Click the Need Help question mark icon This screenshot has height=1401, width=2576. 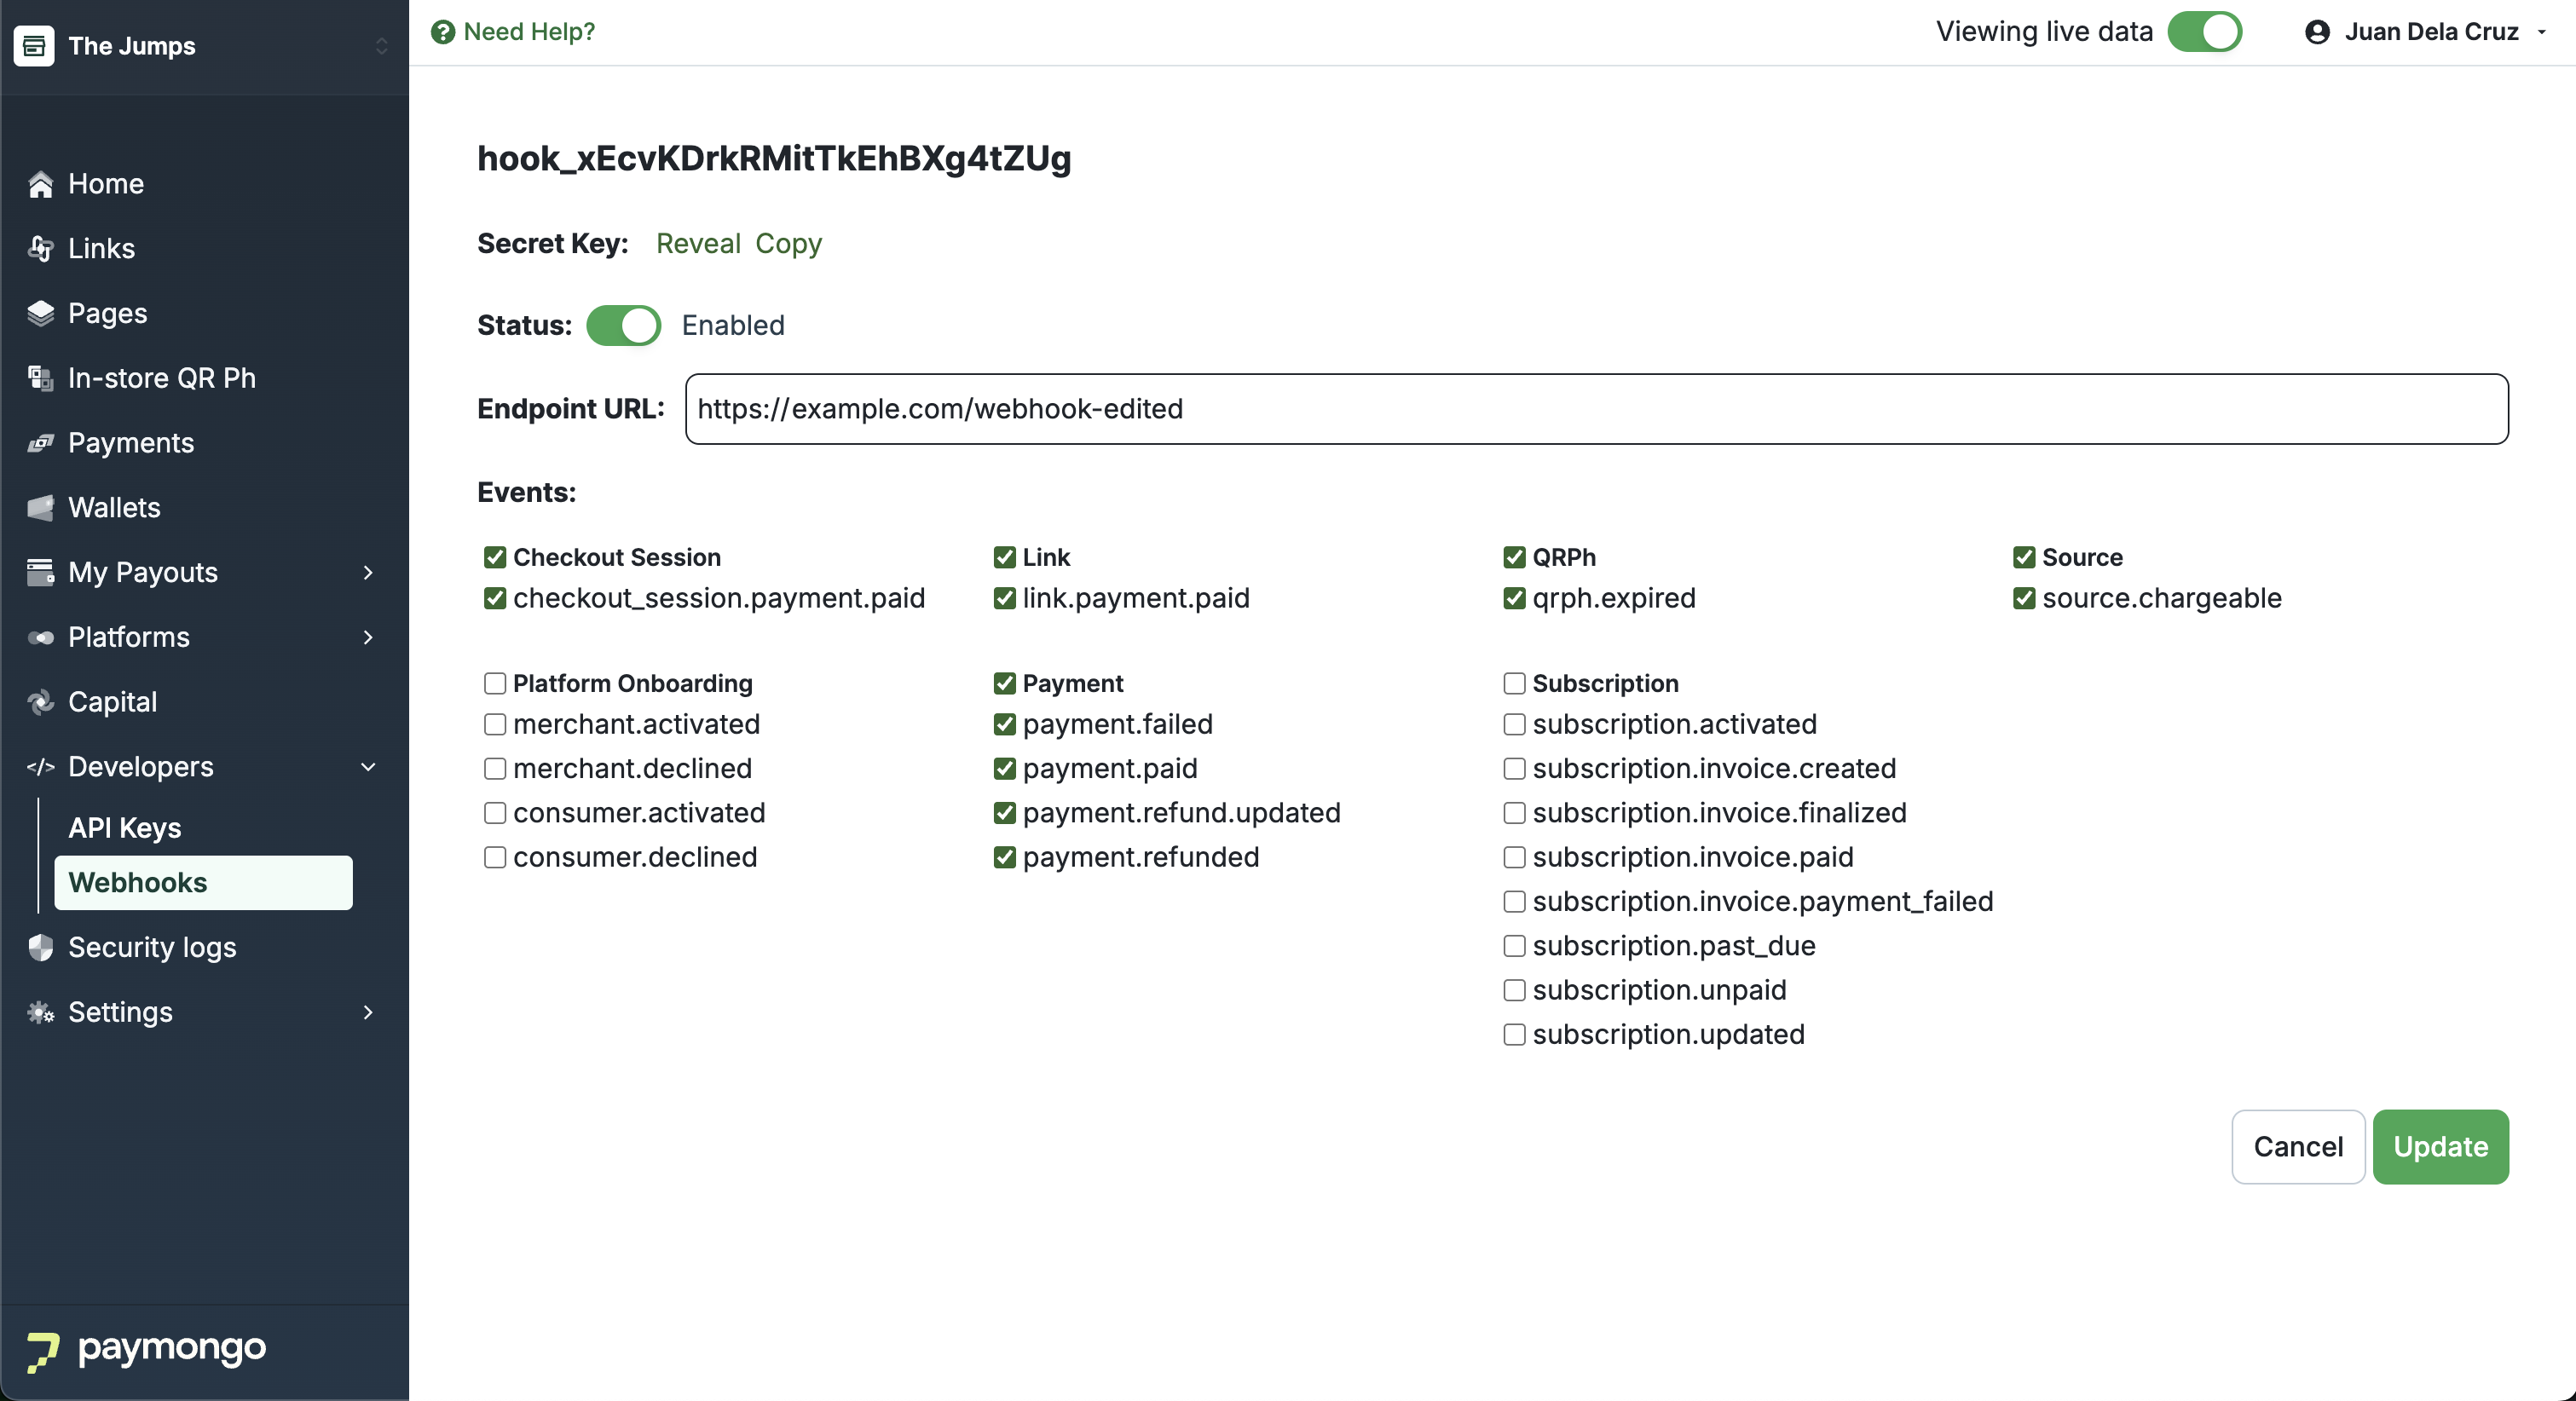443,32
